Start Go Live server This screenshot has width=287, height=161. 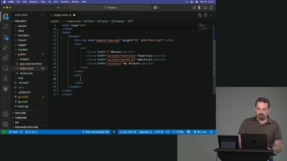tap(200, 132)
